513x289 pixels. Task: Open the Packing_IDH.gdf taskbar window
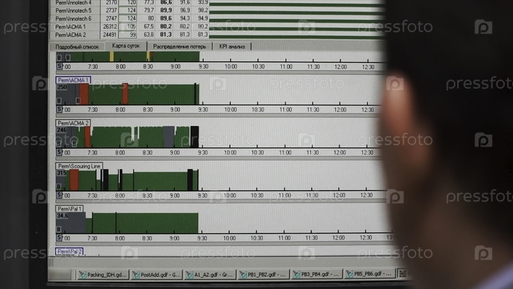(103, 274)
